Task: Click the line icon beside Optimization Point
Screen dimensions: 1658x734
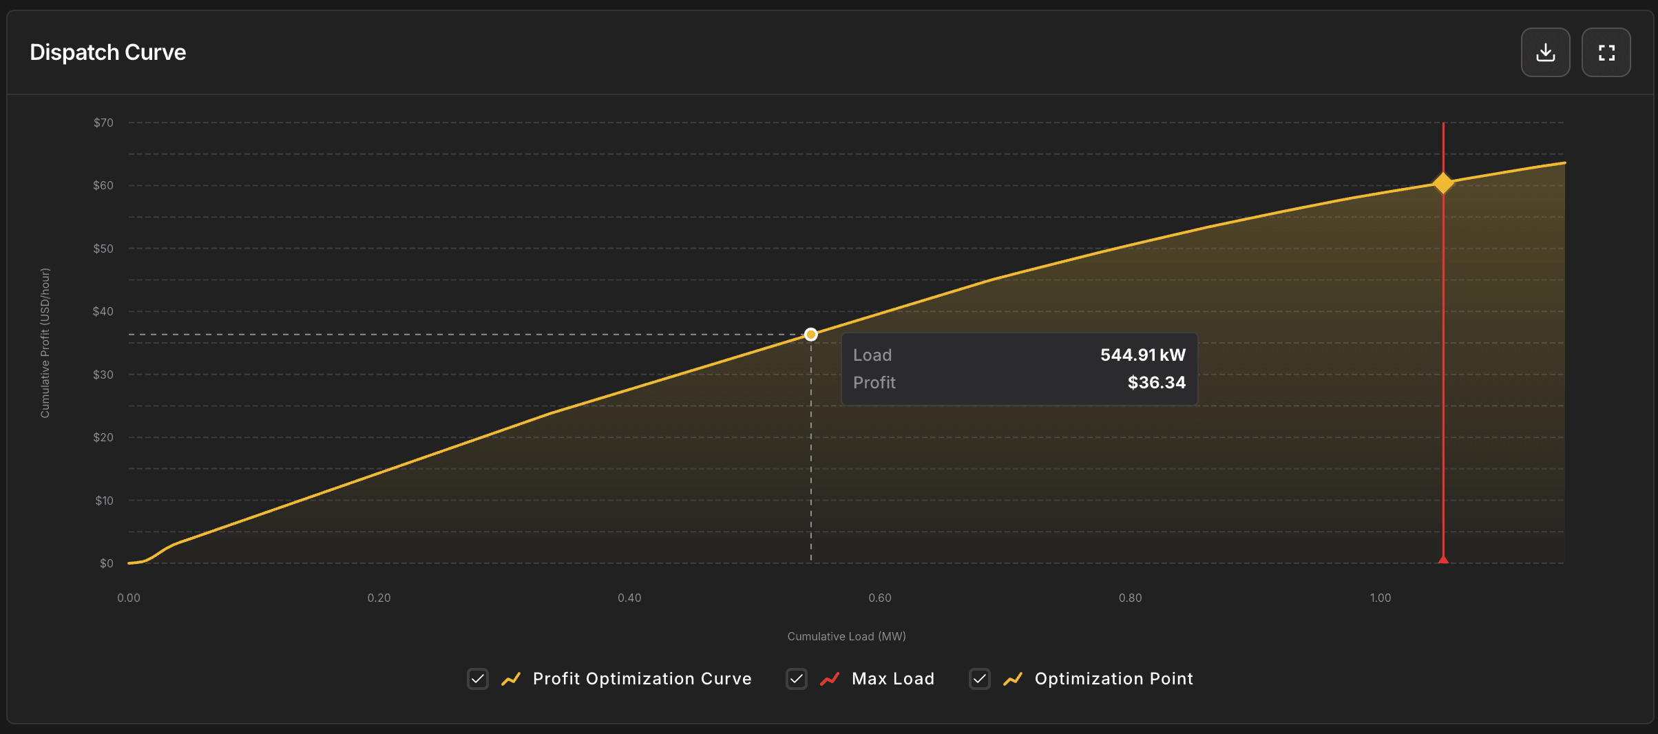Action: coord(1012,678)
